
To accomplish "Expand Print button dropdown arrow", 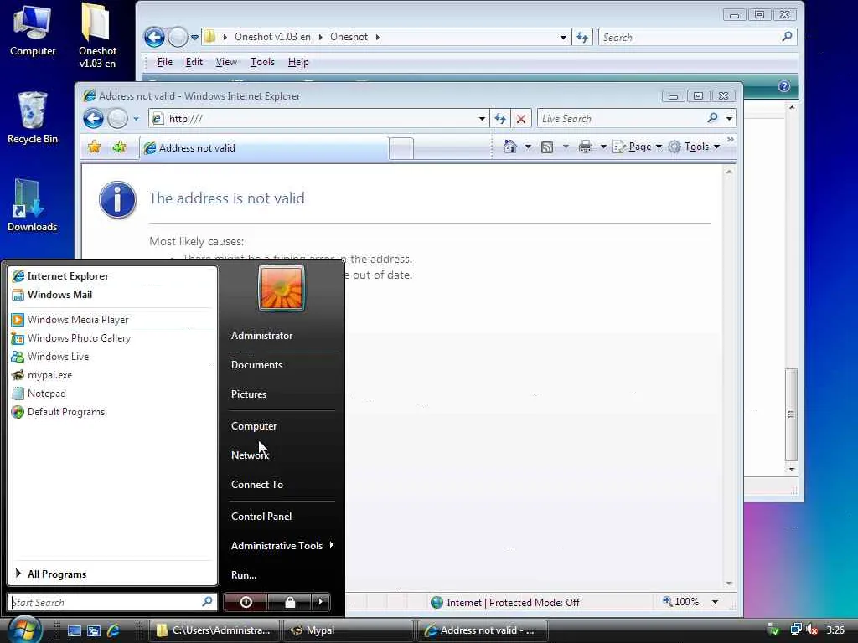I will click(x=603, y=147).
